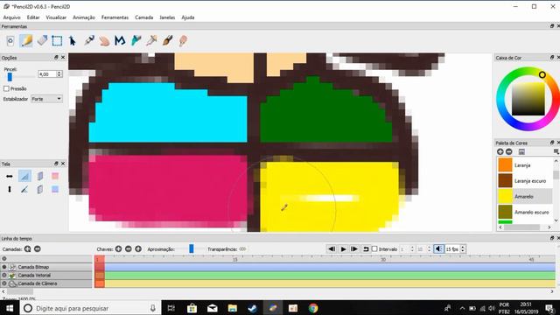Open the Estabilizador dropdown
Screen dimensions: 560x315
(x=46, y=99)
